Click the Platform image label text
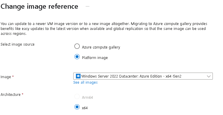The width and height of the screenshot is (223, 115). coord(95,57)
